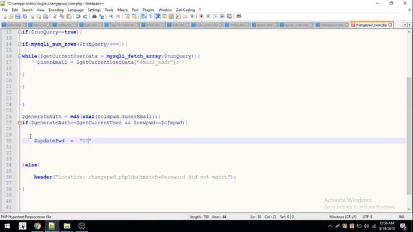Toggle word wrap in the toolbar
The image size is (413, 232).
point(143,16)
